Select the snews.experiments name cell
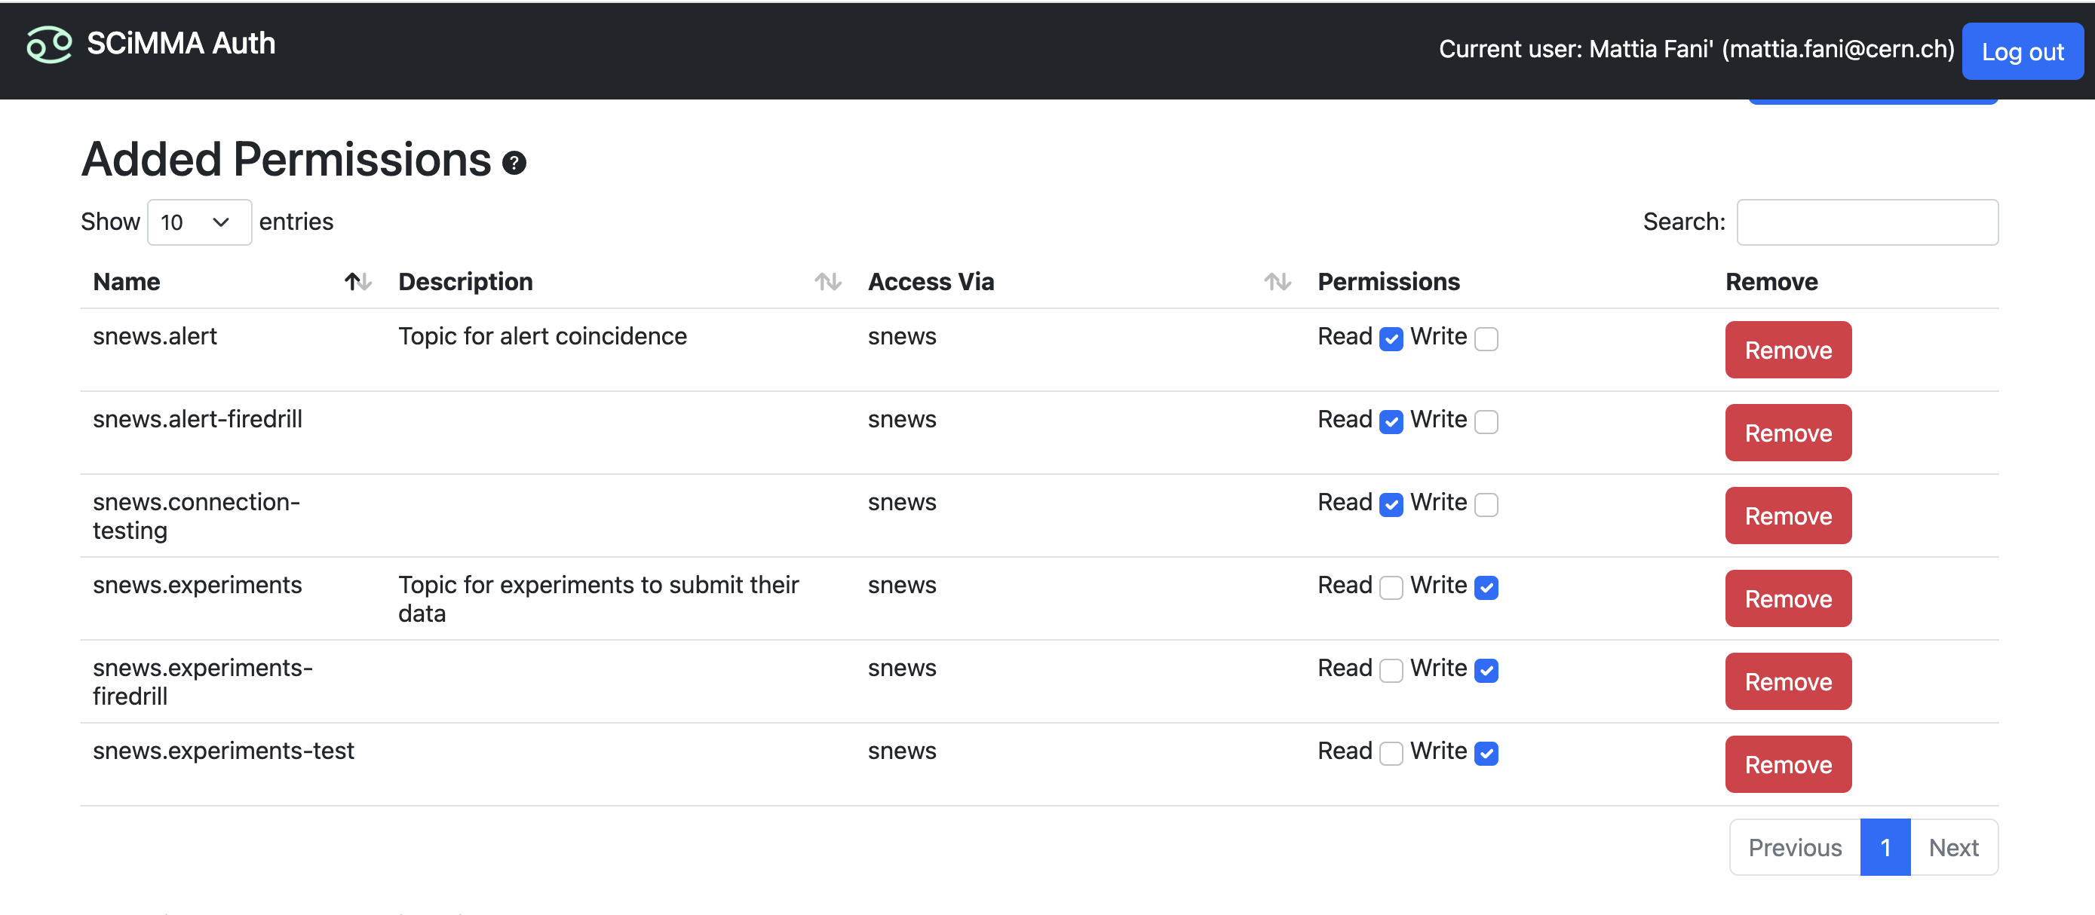 [198, 585]
